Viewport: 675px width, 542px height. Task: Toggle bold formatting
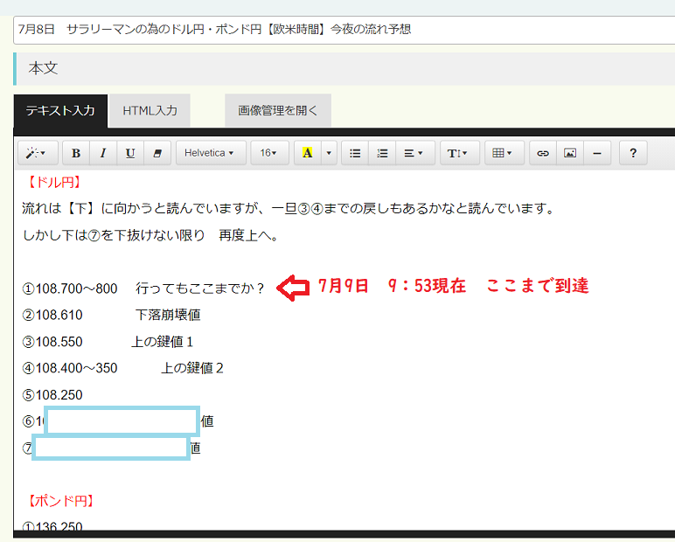(76, 153)
